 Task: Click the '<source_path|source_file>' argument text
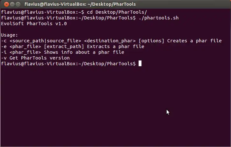[46, 41]
